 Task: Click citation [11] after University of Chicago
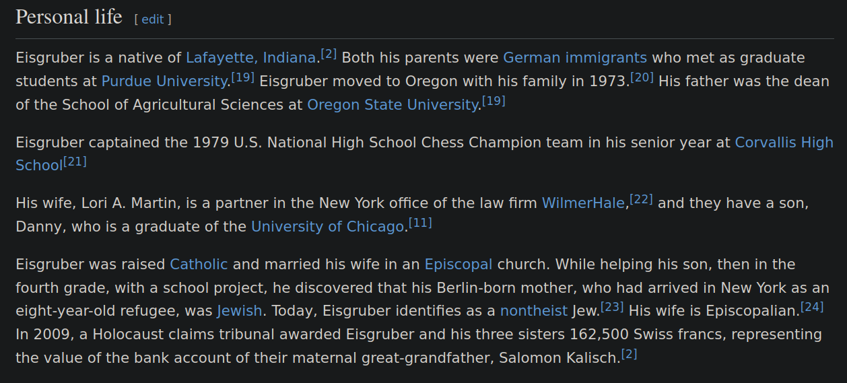(420, 223)
